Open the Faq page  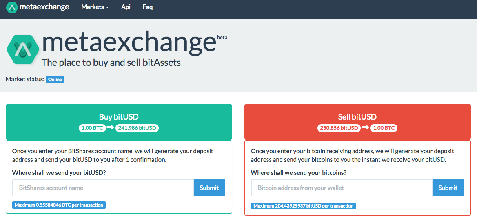(x=148, y=7)
